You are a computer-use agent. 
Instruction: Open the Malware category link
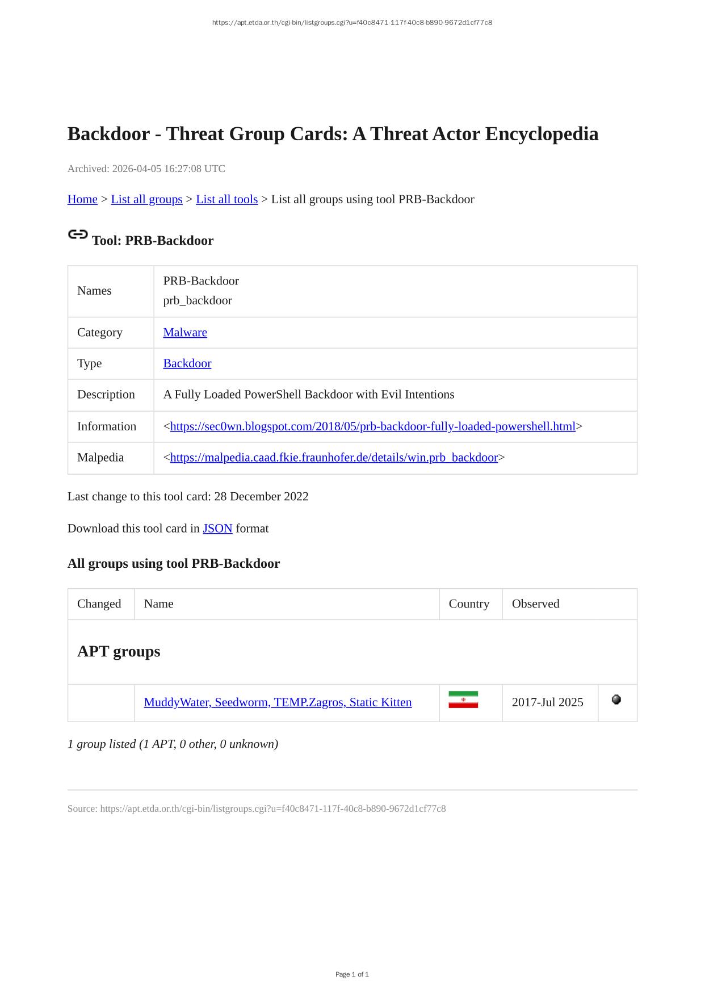coord(185,332)
